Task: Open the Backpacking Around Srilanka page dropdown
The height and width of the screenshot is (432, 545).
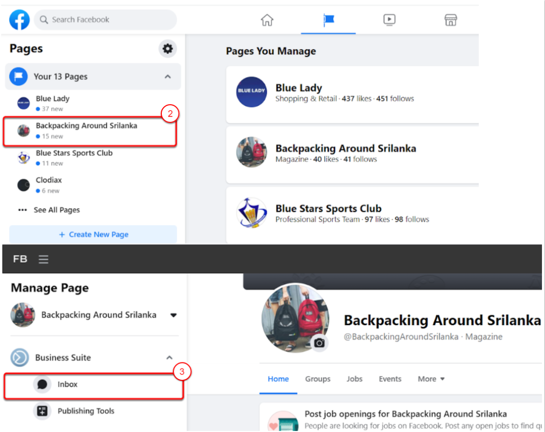Action: [174, 315]
